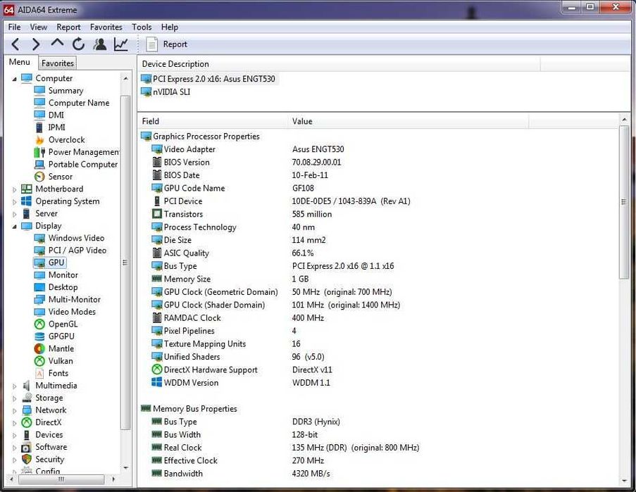Sort by the Value column header

(408, 121)
